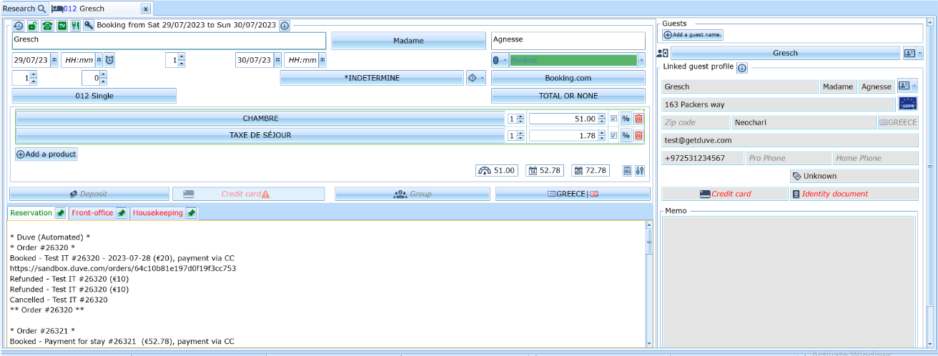
Task: Increase the 51.00 price stepper
Action: click(602, 116)
